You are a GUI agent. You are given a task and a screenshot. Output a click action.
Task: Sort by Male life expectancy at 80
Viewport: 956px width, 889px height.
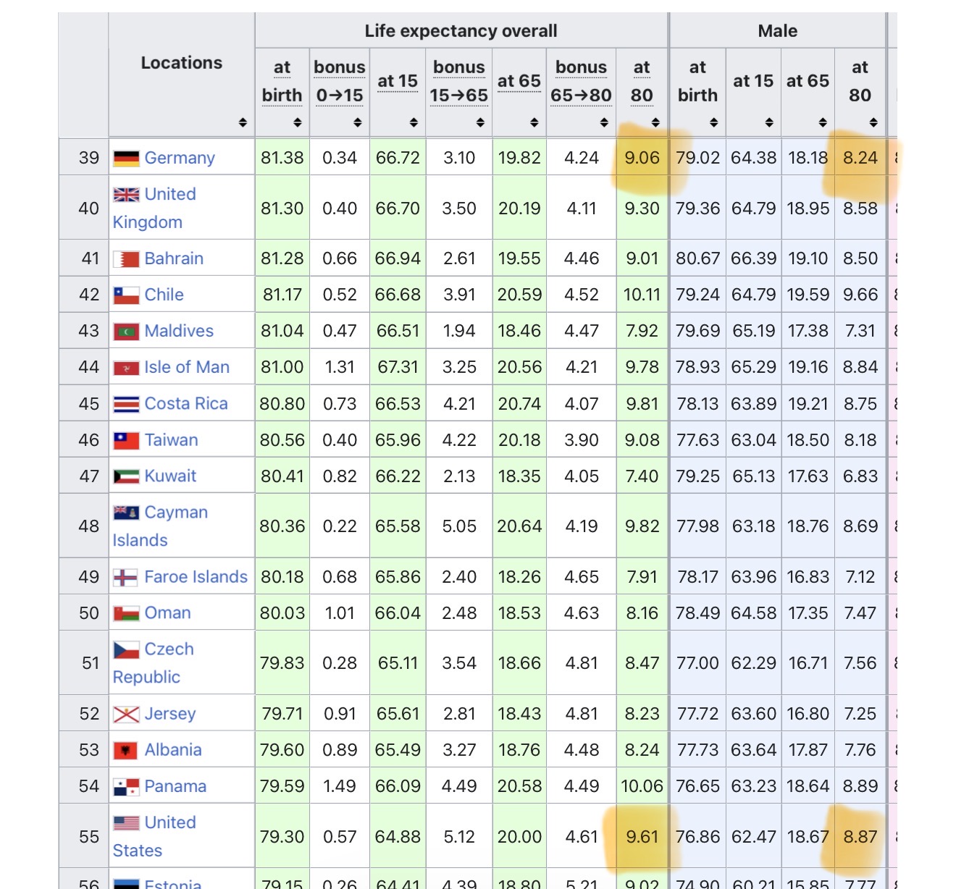[873, 123]
